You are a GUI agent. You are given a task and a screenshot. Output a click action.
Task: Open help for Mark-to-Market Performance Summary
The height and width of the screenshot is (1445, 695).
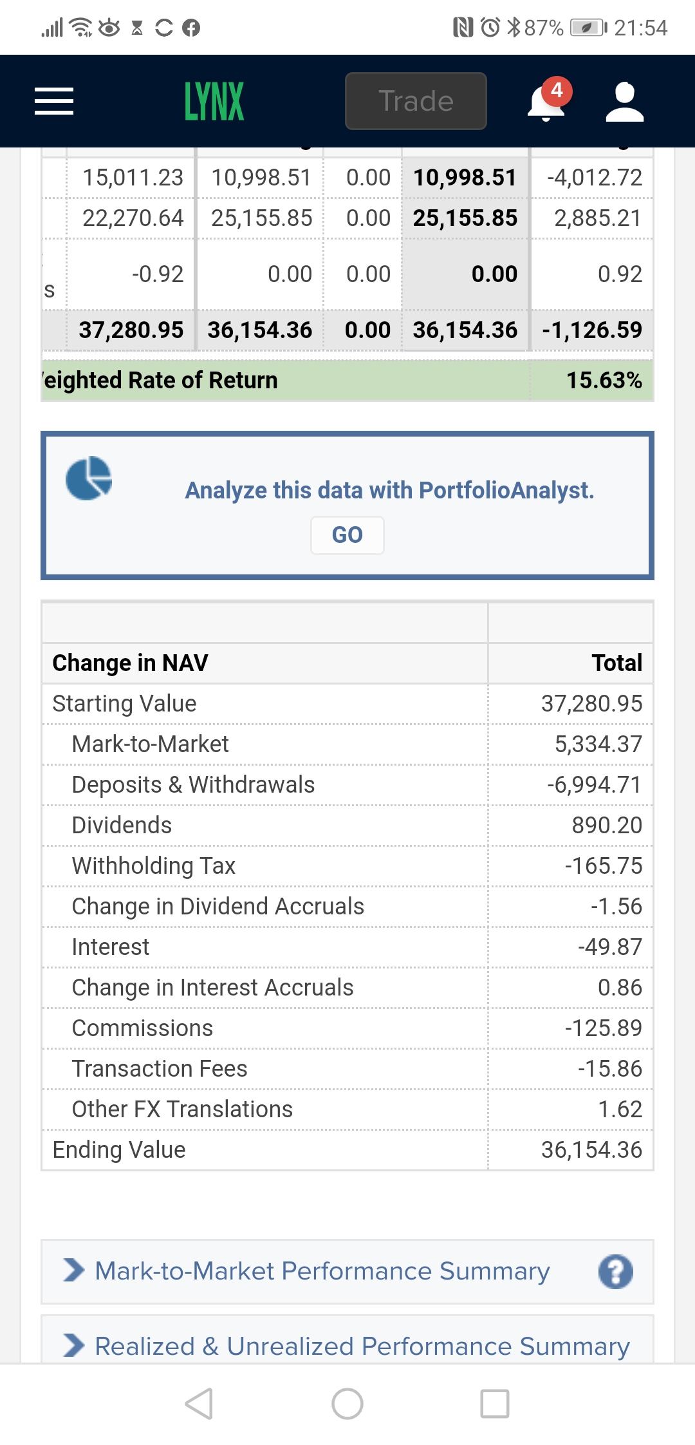[x=616, y=1272]
